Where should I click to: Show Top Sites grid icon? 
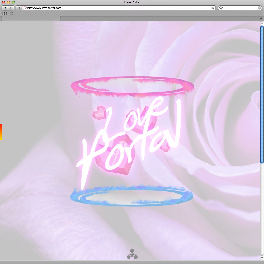(12, 13)
